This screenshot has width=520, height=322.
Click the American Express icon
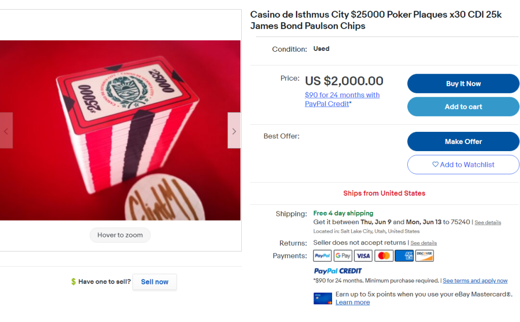(404, 256)
